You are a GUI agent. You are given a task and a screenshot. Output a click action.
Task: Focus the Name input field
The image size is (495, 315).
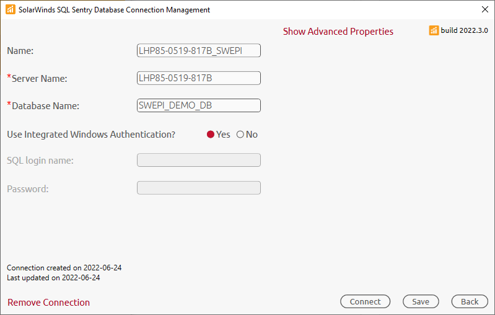(198, 50)
